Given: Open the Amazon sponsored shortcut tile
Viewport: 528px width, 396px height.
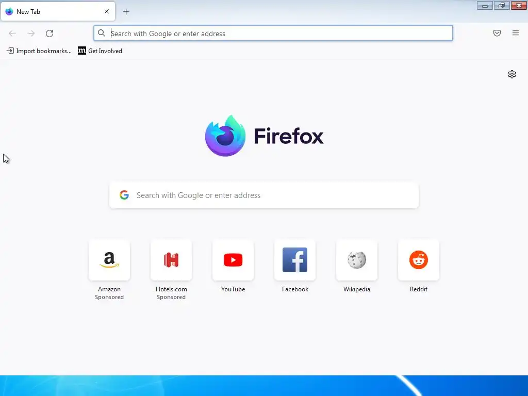Looking at the screenshot, I should 109,260.
